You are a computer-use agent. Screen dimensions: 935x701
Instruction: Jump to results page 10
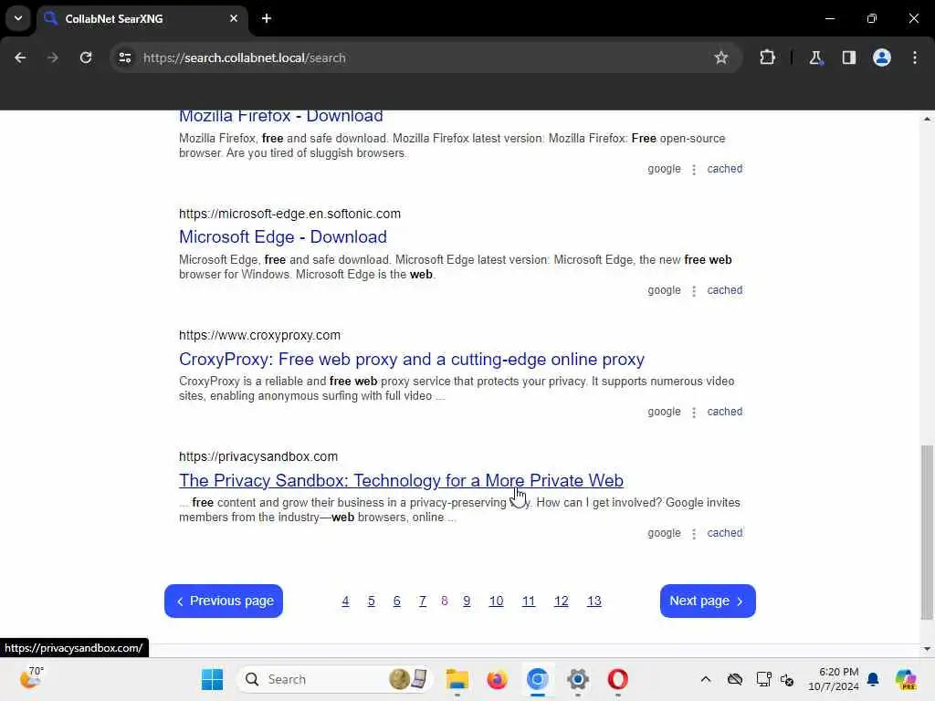[x=496, y=601]
